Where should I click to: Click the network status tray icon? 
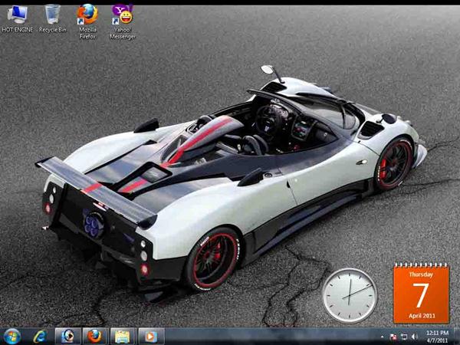coord(403,337)
